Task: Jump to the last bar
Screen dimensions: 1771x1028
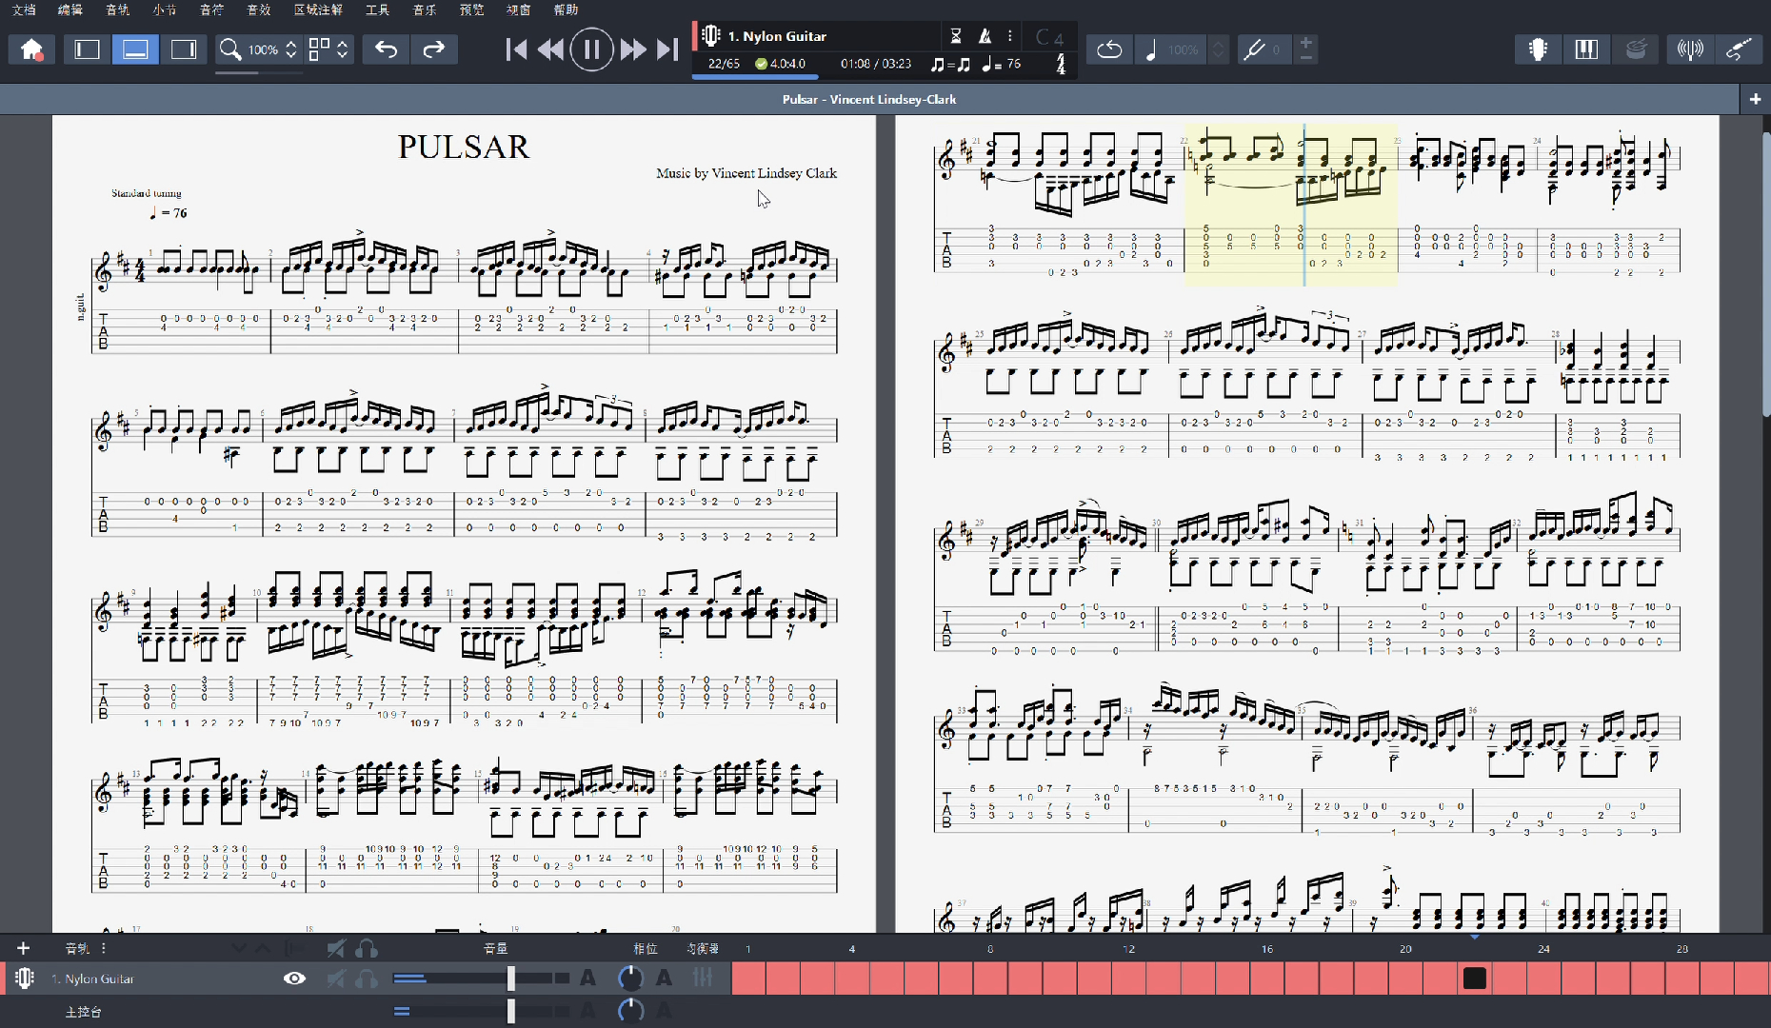Action: point(667,49)
